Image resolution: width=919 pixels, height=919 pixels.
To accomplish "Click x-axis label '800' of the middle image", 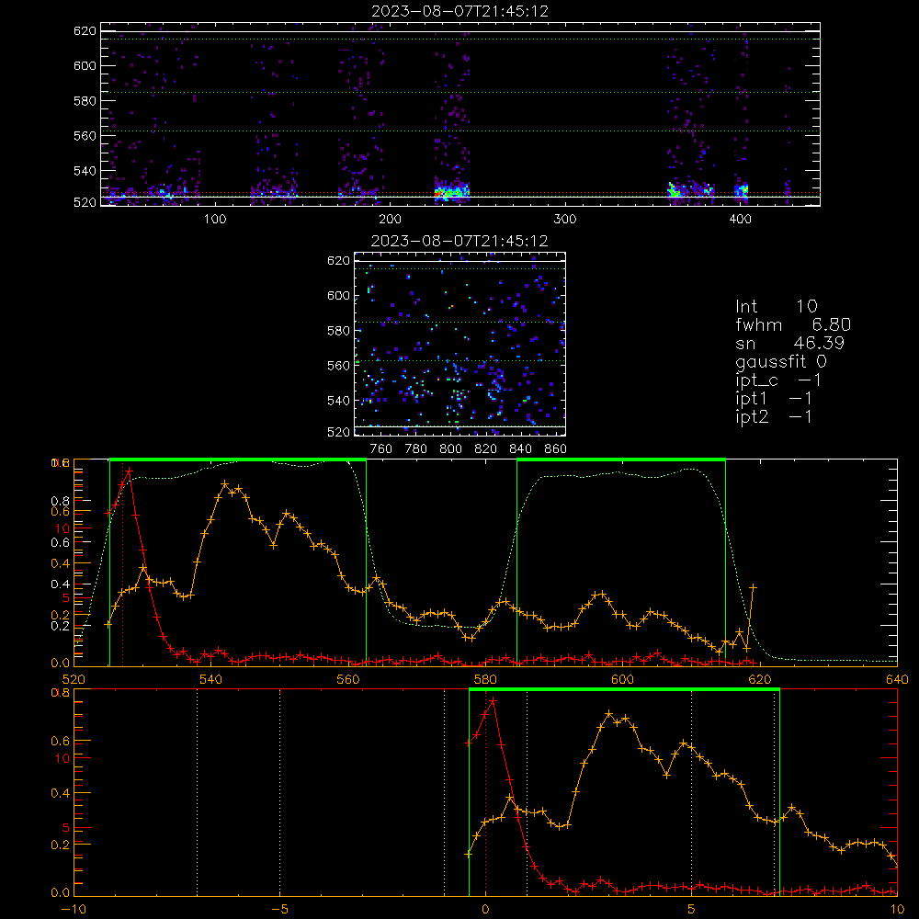I will click(x=450, y=448).
